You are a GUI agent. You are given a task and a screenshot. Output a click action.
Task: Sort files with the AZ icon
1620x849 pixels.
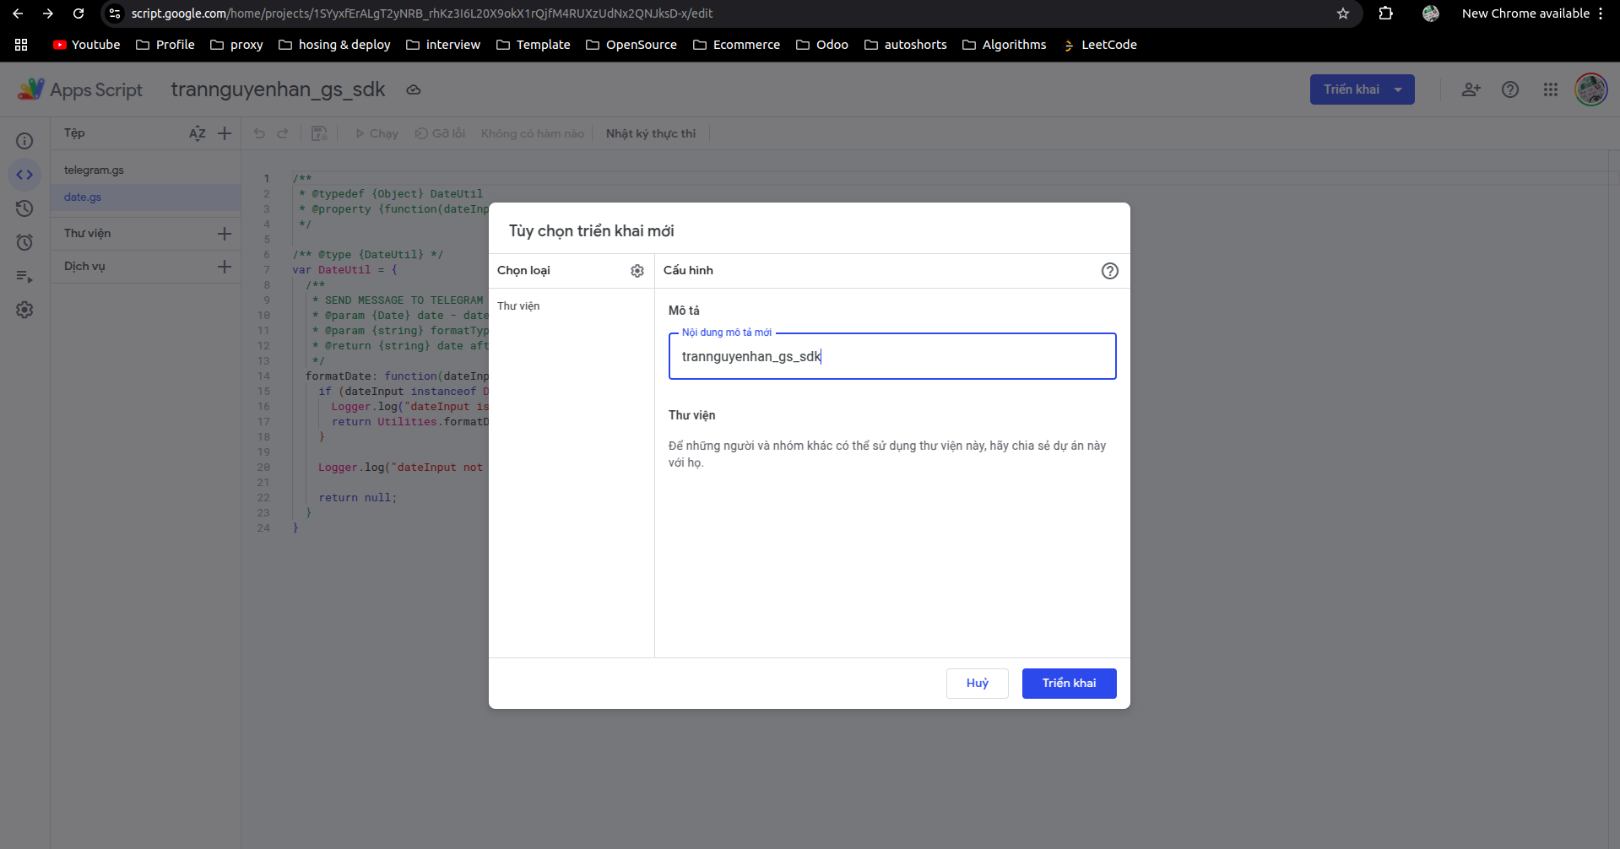point(197,133)
